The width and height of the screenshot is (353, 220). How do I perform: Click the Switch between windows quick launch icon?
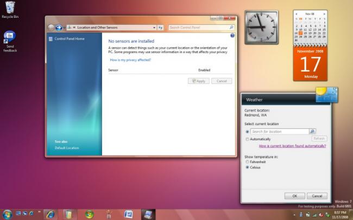pos(25,213)
